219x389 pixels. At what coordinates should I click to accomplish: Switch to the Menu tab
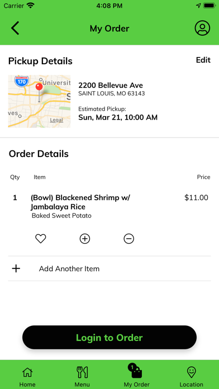tap(82, 377)
